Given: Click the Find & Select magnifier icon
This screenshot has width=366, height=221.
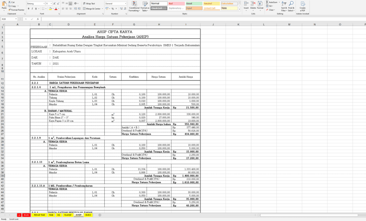Looking at the screenshot, I should pyautogui.click(x=291, y=4).
